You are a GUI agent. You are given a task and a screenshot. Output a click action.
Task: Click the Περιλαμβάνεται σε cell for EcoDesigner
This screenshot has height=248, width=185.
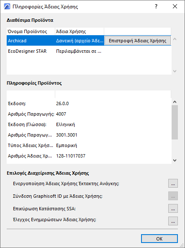coord(79,51)
